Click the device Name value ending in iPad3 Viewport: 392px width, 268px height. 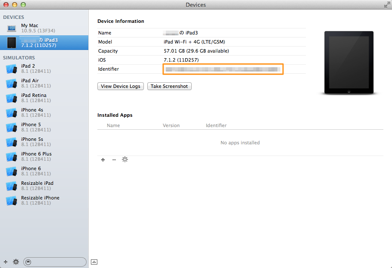pyautogui.click(x=180, y=33)
